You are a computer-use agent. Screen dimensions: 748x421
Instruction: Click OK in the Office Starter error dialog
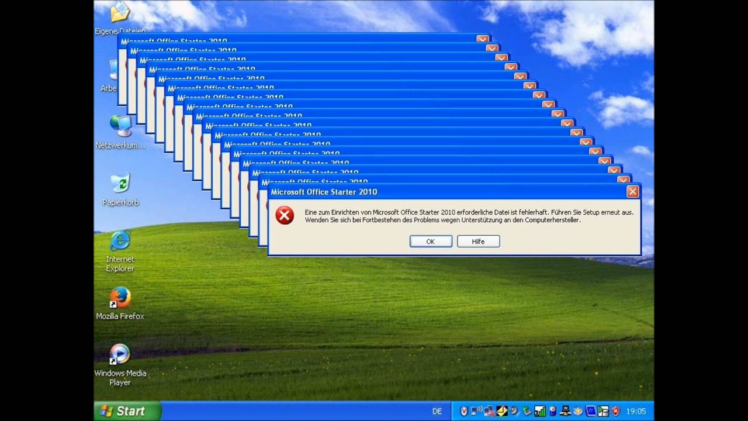(431, 241)
